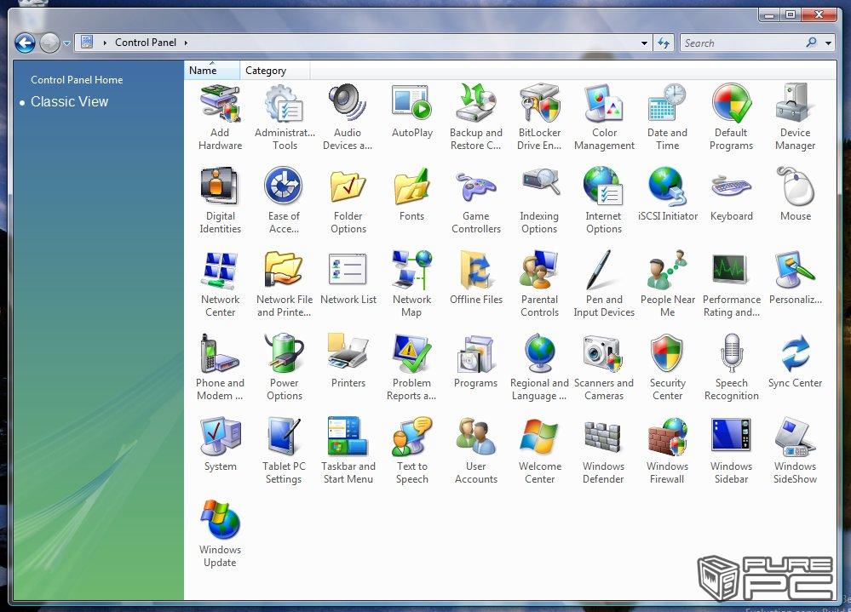This screenshot has height=612, width=851.
Task: Open Scanners and Cameras
Action: 603,368
